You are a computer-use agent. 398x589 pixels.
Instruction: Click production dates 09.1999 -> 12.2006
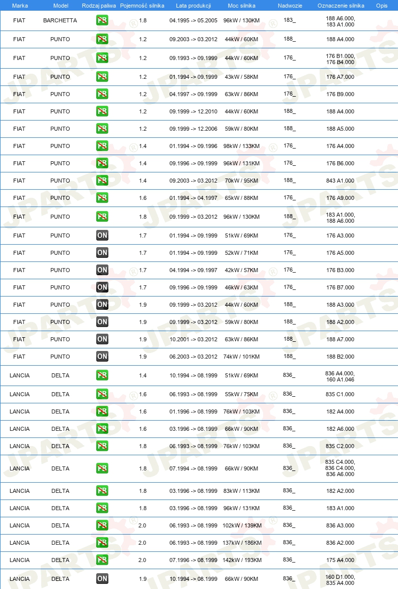click(193, 129)
